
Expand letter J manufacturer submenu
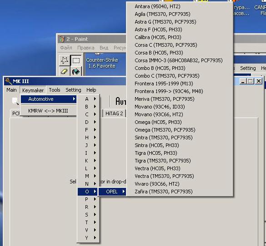point(88,145)
